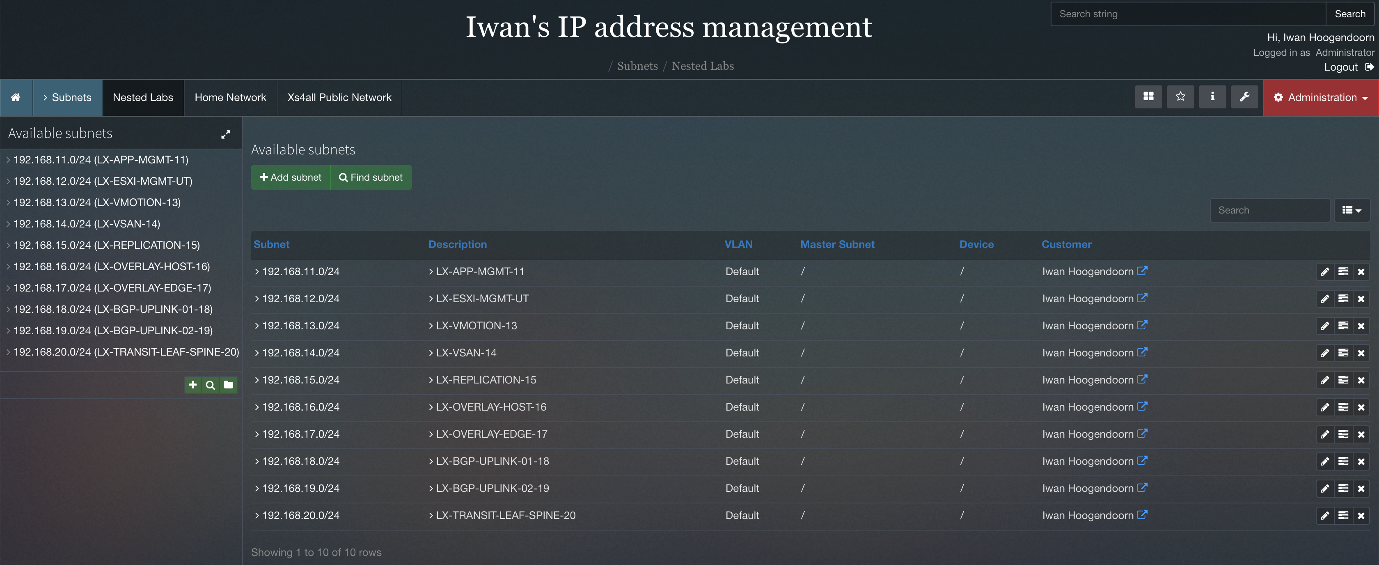
Task: Open customer link for LX-VMOTION-13 row
Action: click(x=1141, y=325)
